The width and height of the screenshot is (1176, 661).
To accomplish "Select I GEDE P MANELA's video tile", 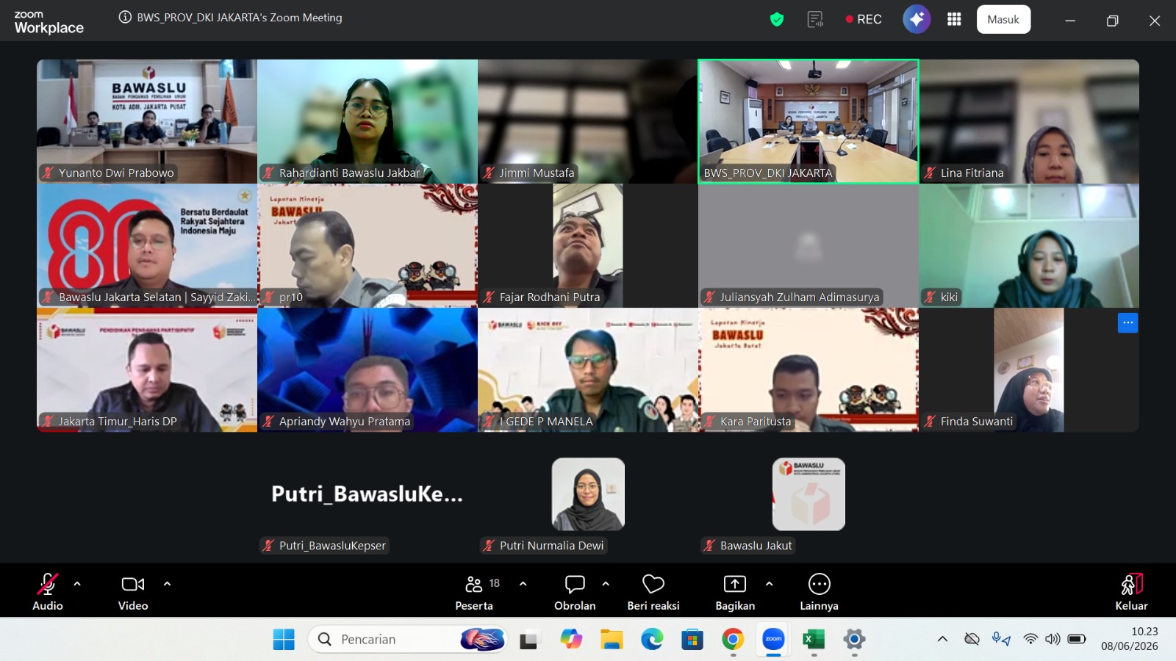I will coord(588,369).
